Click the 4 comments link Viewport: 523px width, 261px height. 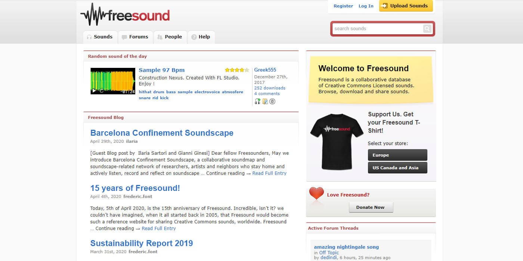(x=267, y=94)
